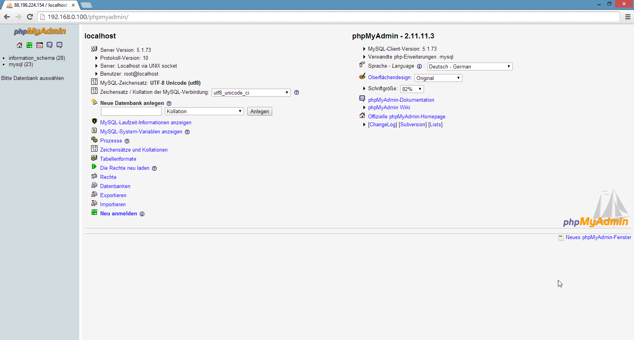Open the SQL query window icon

point(40,45)
